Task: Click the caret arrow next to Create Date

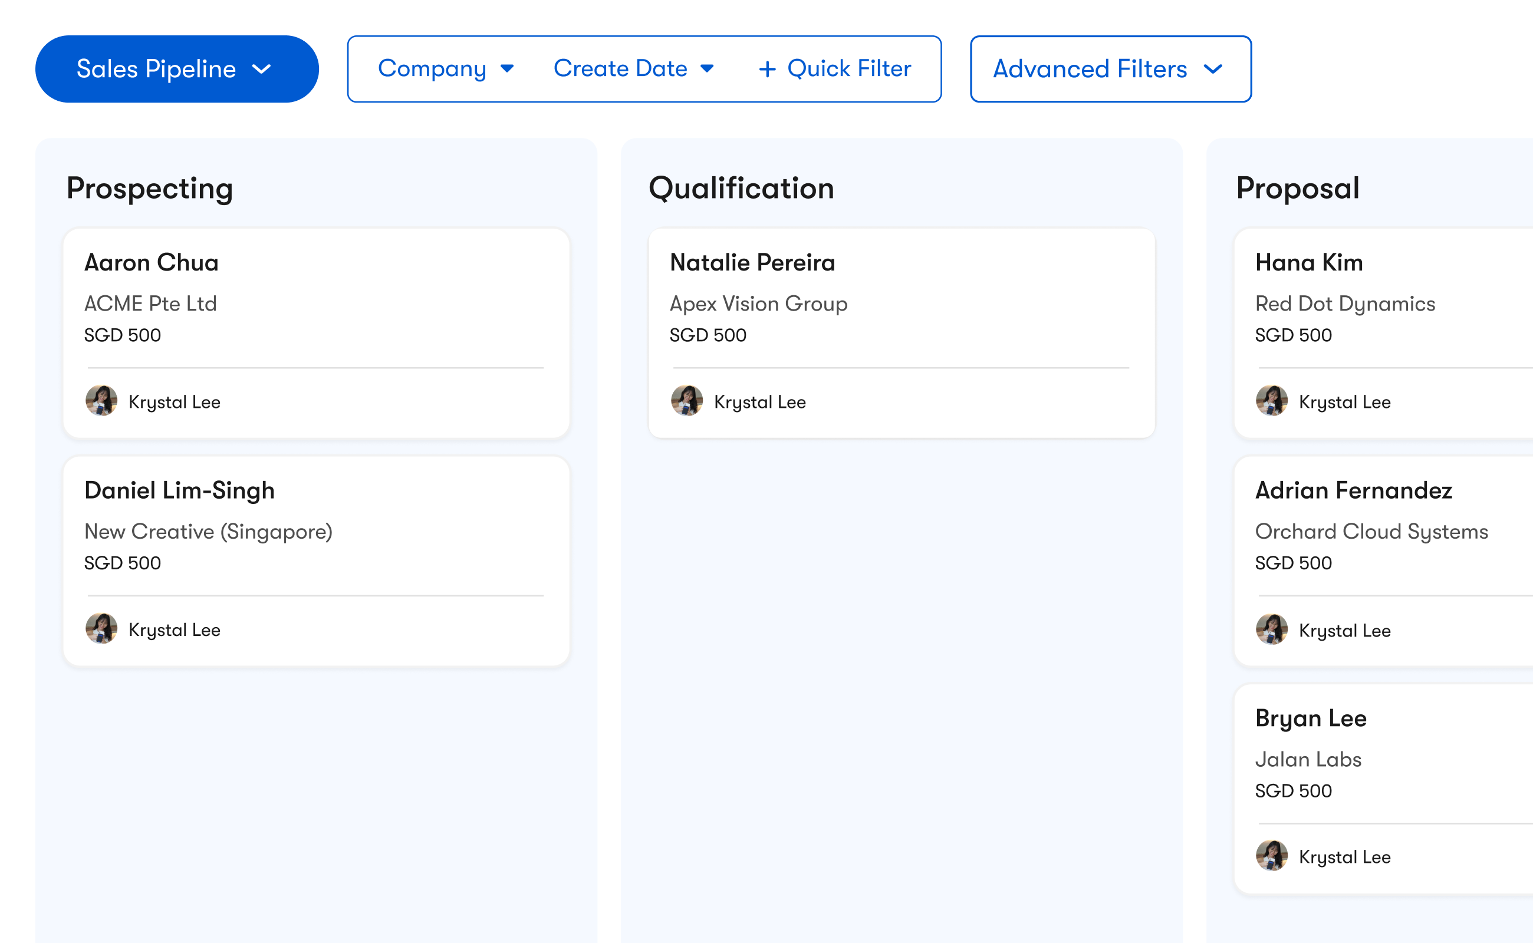Action: point(706,68)
